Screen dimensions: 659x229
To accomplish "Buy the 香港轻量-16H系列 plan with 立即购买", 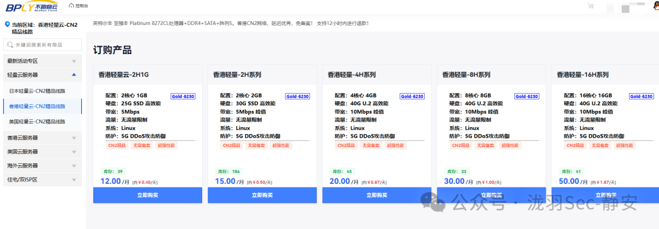I will click(605, 195).
